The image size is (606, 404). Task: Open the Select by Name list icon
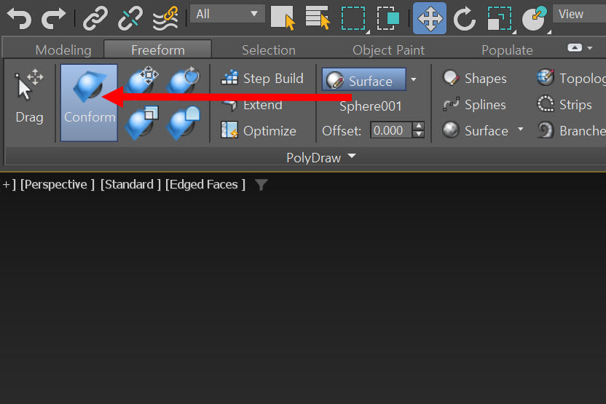(318, 17)
